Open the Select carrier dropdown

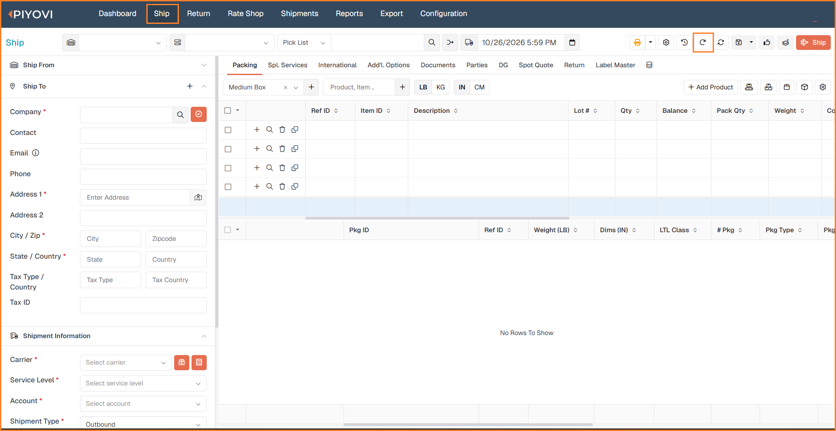126,362
